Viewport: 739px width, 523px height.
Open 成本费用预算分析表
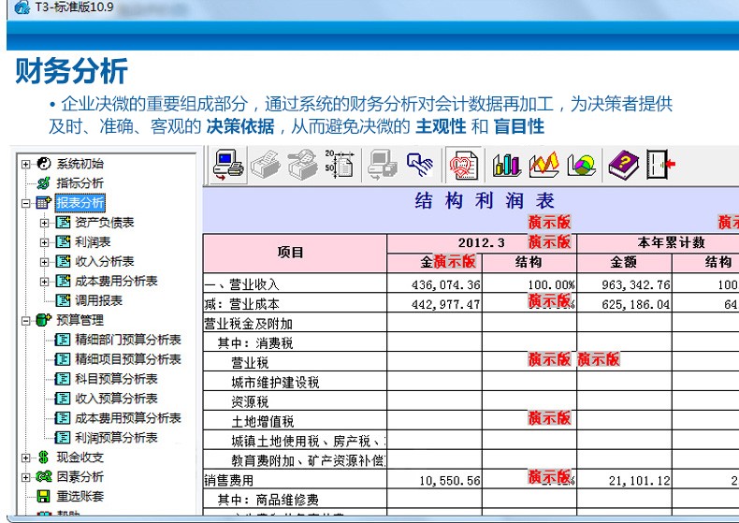click(128, 418)
